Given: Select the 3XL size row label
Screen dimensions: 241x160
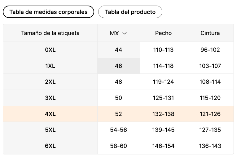Looking at the screenshot, I should 50,98.
